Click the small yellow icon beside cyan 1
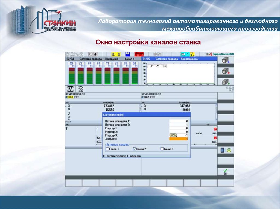Viewport: 280px width, 209px height. tap(192, 54)
